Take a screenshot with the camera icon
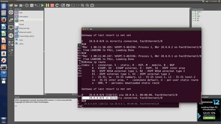The height and width of the screenshot is (124, 221). pos(92,6)
